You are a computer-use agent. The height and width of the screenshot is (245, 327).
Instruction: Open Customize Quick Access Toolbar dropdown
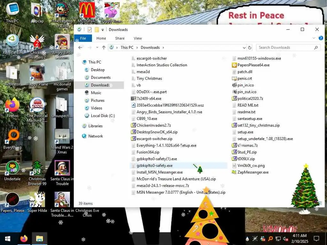103,30
